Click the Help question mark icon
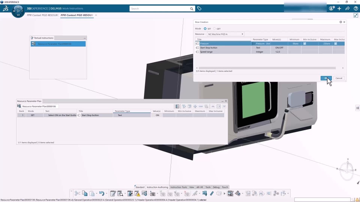 pos(356,9)
